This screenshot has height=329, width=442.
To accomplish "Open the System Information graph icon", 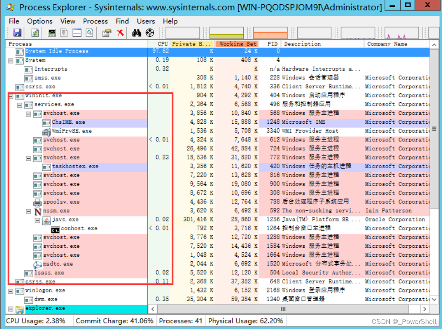I will pyautogui.click(x=52, y=33).
